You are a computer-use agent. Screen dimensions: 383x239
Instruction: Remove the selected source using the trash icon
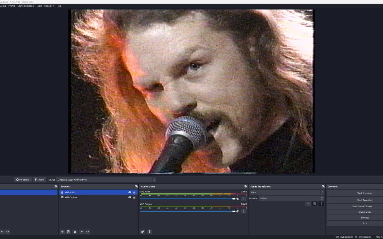tap(68, 232)
